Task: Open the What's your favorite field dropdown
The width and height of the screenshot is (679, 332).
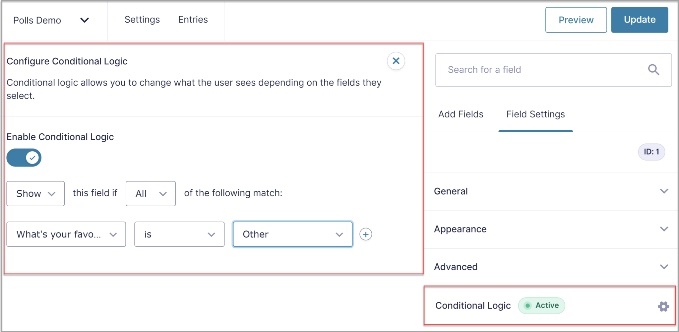Action: (x=66, y=234)
